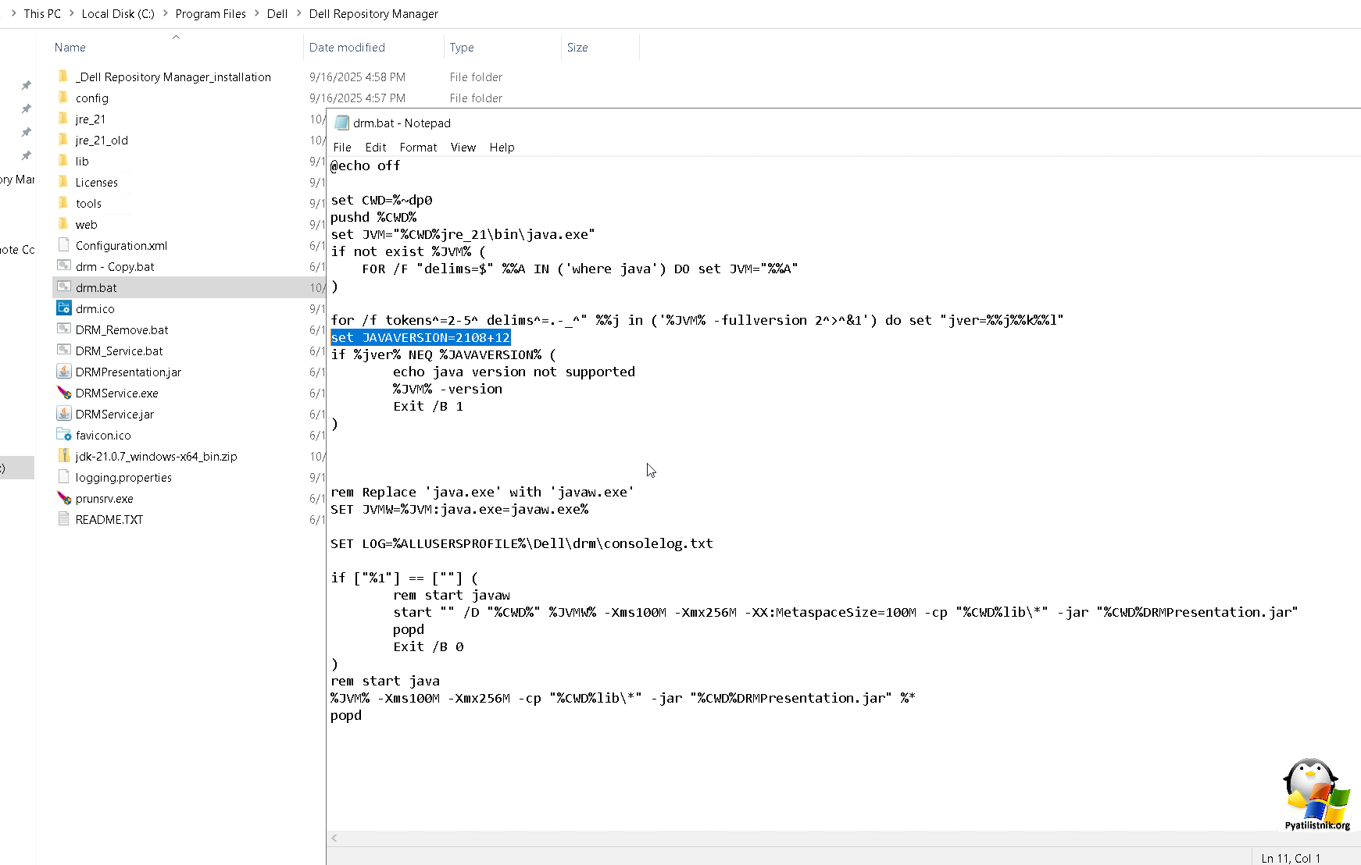Click the DRMPresentation.jar Java icon
The image size is (1361, 865).
[x=64, y=372]
